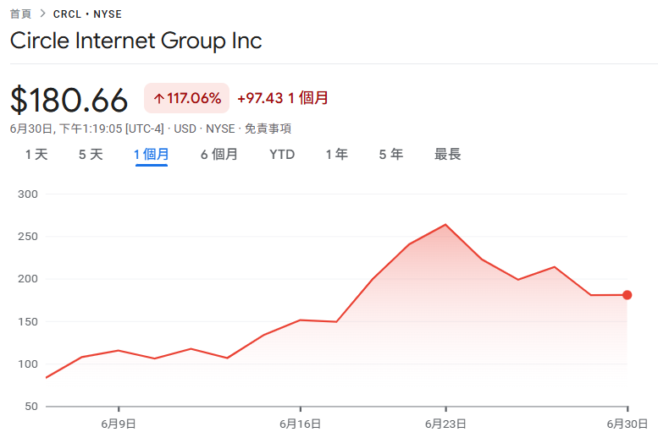Screen dimensions: 658x443
Task: Click the $180.66 stock price
Action: 69,101
